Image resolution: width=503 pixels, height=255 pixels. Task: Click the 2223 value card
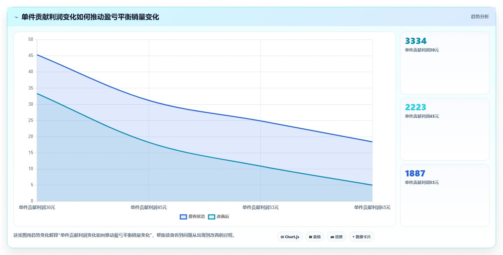point(445,129)
